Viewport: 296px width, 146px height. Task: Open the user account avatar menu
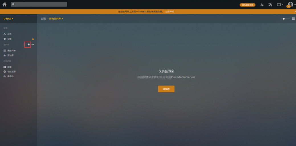click(x=290, y=5)
